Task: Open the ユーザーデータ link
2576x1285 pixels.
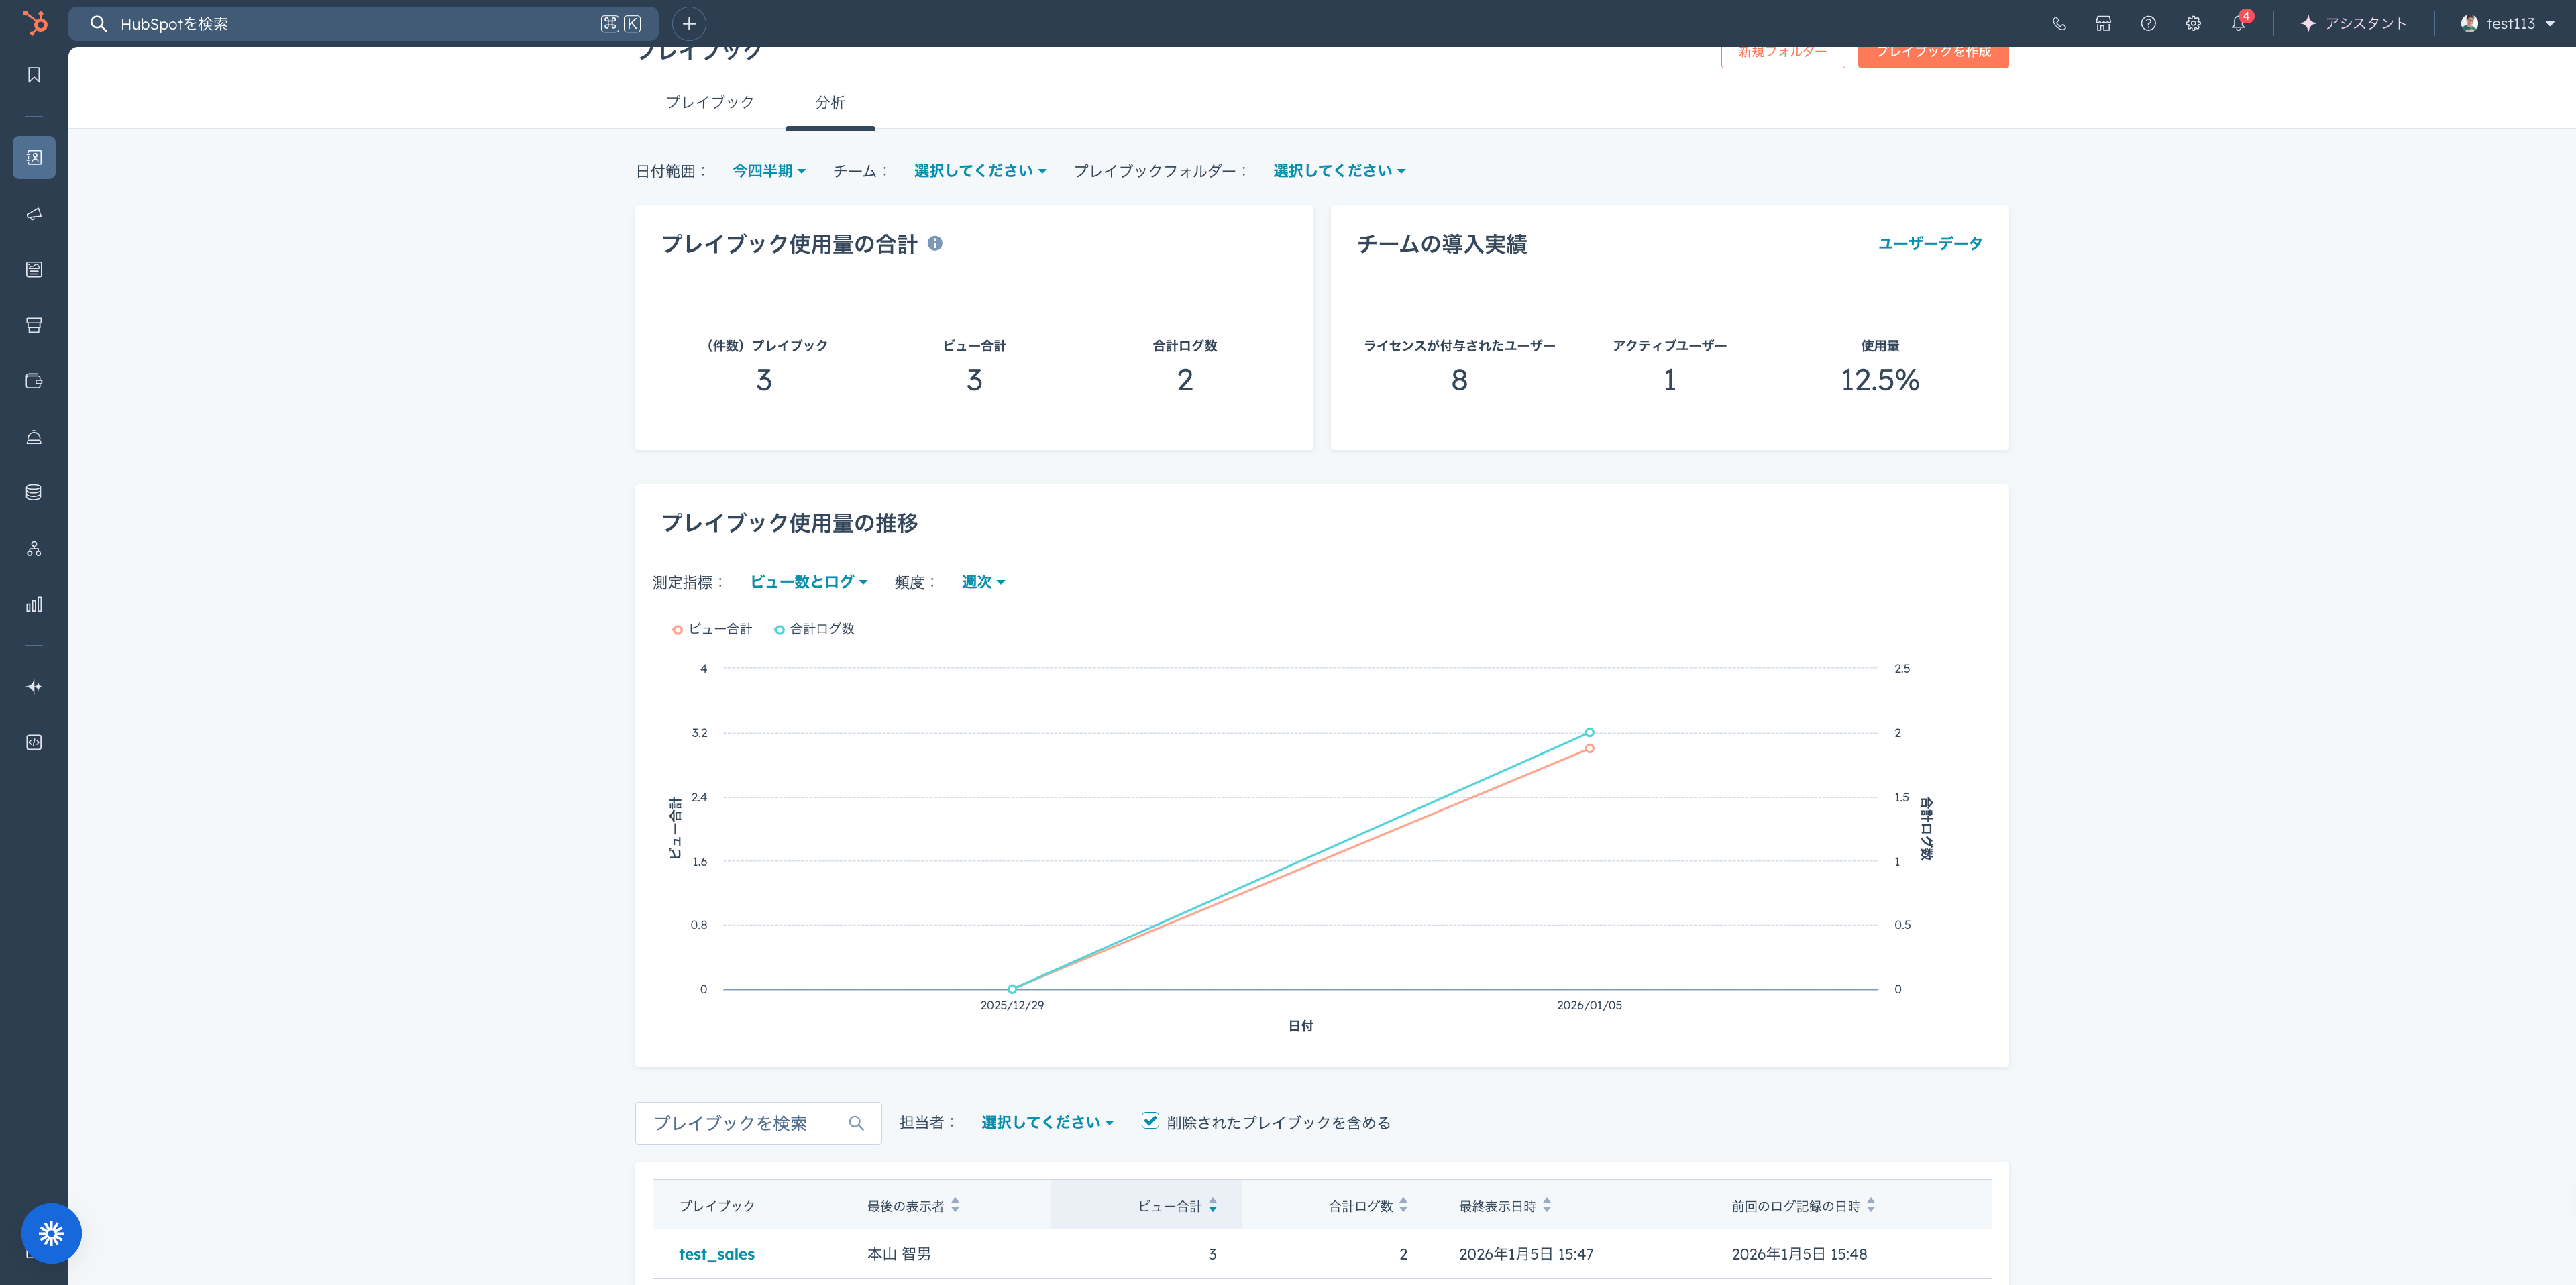Action: point(1929,243)
